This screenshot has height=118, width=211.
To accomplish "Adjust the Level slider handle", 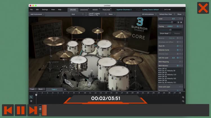I will (172, 22).
